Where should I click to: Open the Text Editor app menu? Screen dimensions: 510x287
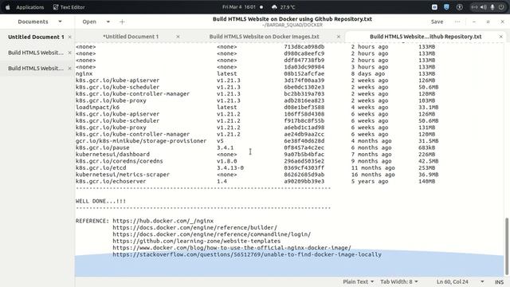tap(69, 7)
